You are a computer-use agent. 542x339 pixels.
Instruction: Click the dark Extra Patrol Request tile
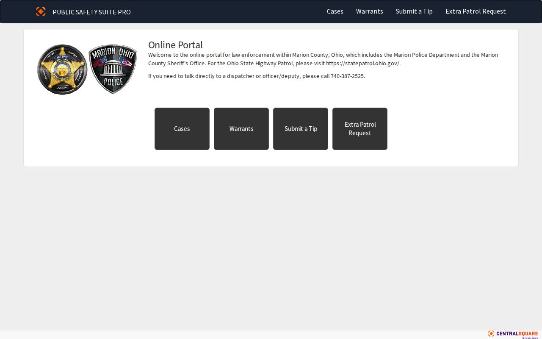click(x=360, y=129)
